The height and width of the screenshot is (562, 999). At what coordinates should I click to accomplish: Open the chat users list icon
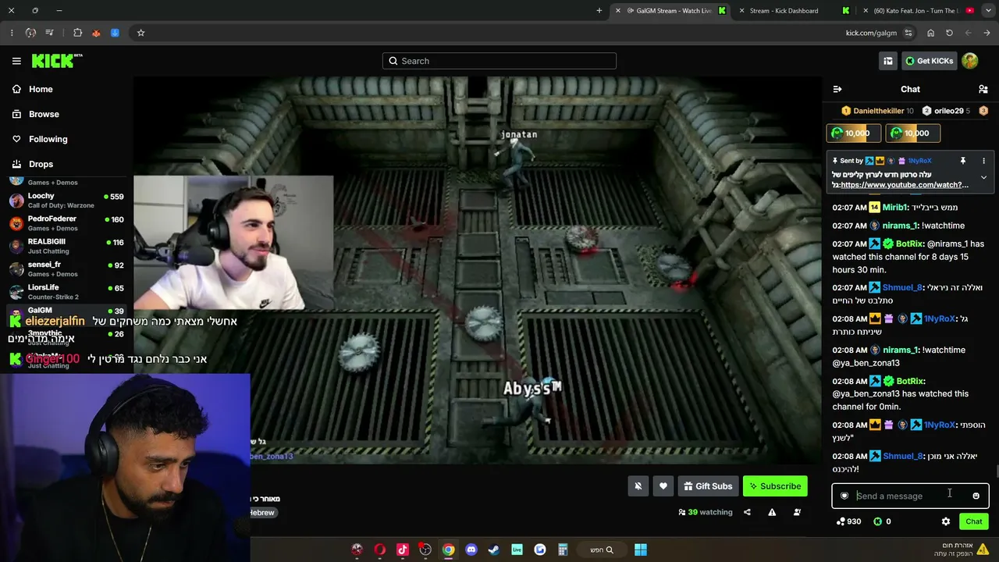tap(983, 89)
